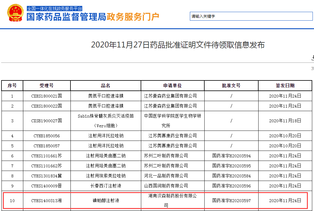Screen dimensions: 314x211
Task: Click product name in row 1 奥氮平口腔速溶膜
Action: (106, 96)
